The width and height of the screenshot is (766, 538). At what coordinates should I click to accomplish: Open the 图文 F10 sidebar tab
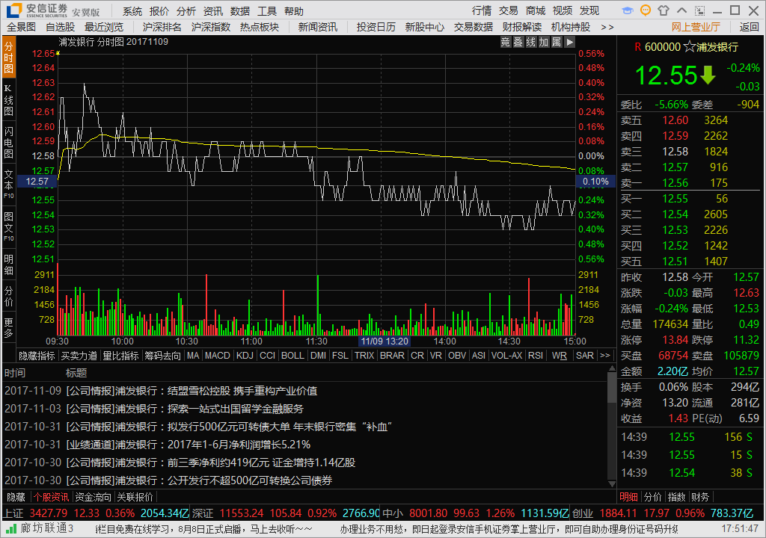click(x=9, y=226)
